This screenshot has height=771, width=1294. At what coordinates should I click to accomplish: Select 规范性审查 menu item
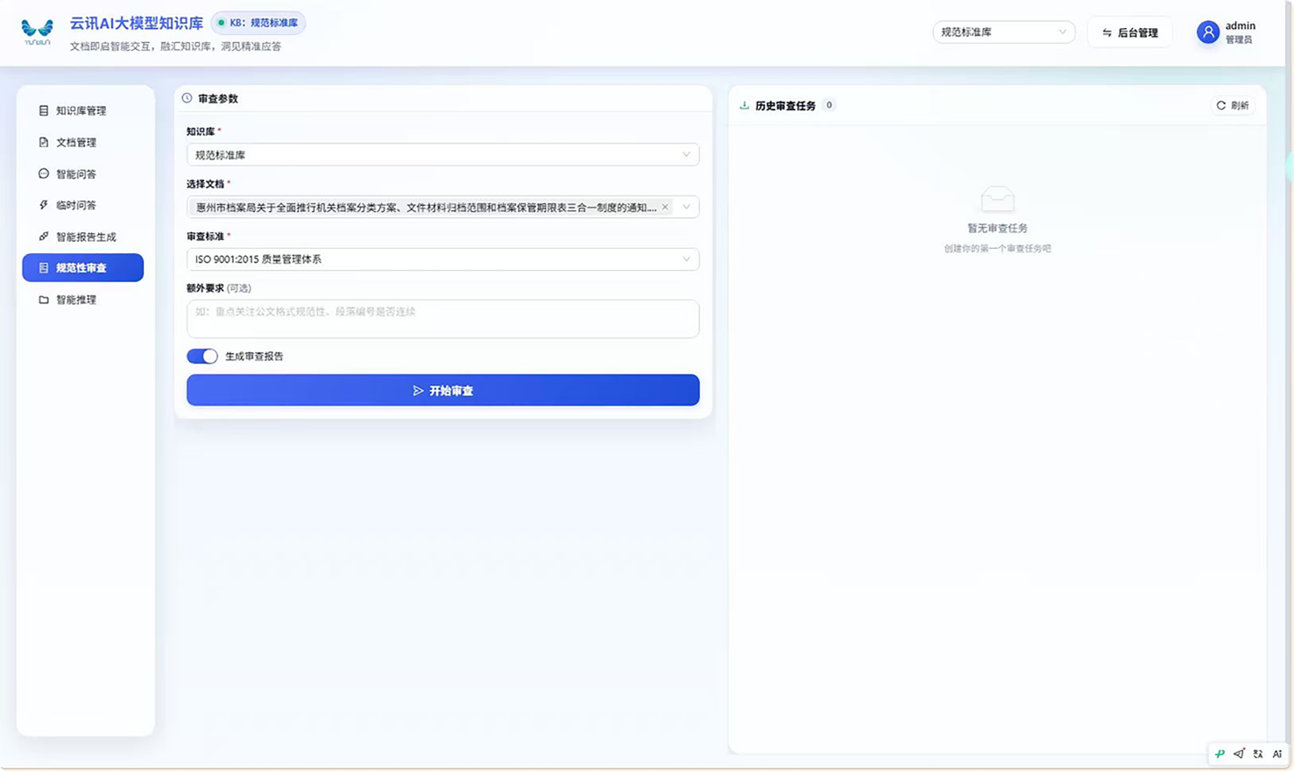(83, 268)
